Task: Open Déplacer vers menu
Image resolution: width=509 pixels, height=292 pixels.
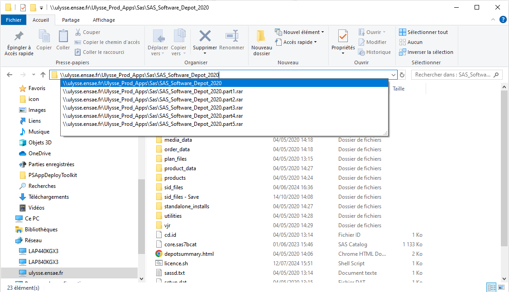Action: (x=158, y=43)
